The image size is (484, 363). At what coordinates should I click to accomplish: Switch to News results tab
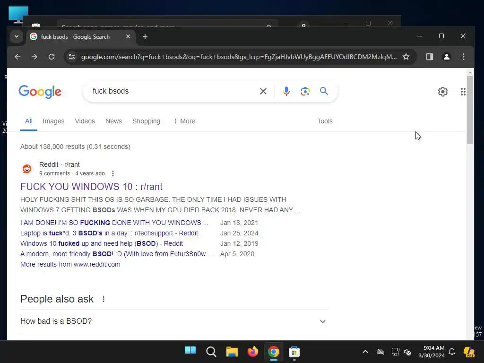113,121
